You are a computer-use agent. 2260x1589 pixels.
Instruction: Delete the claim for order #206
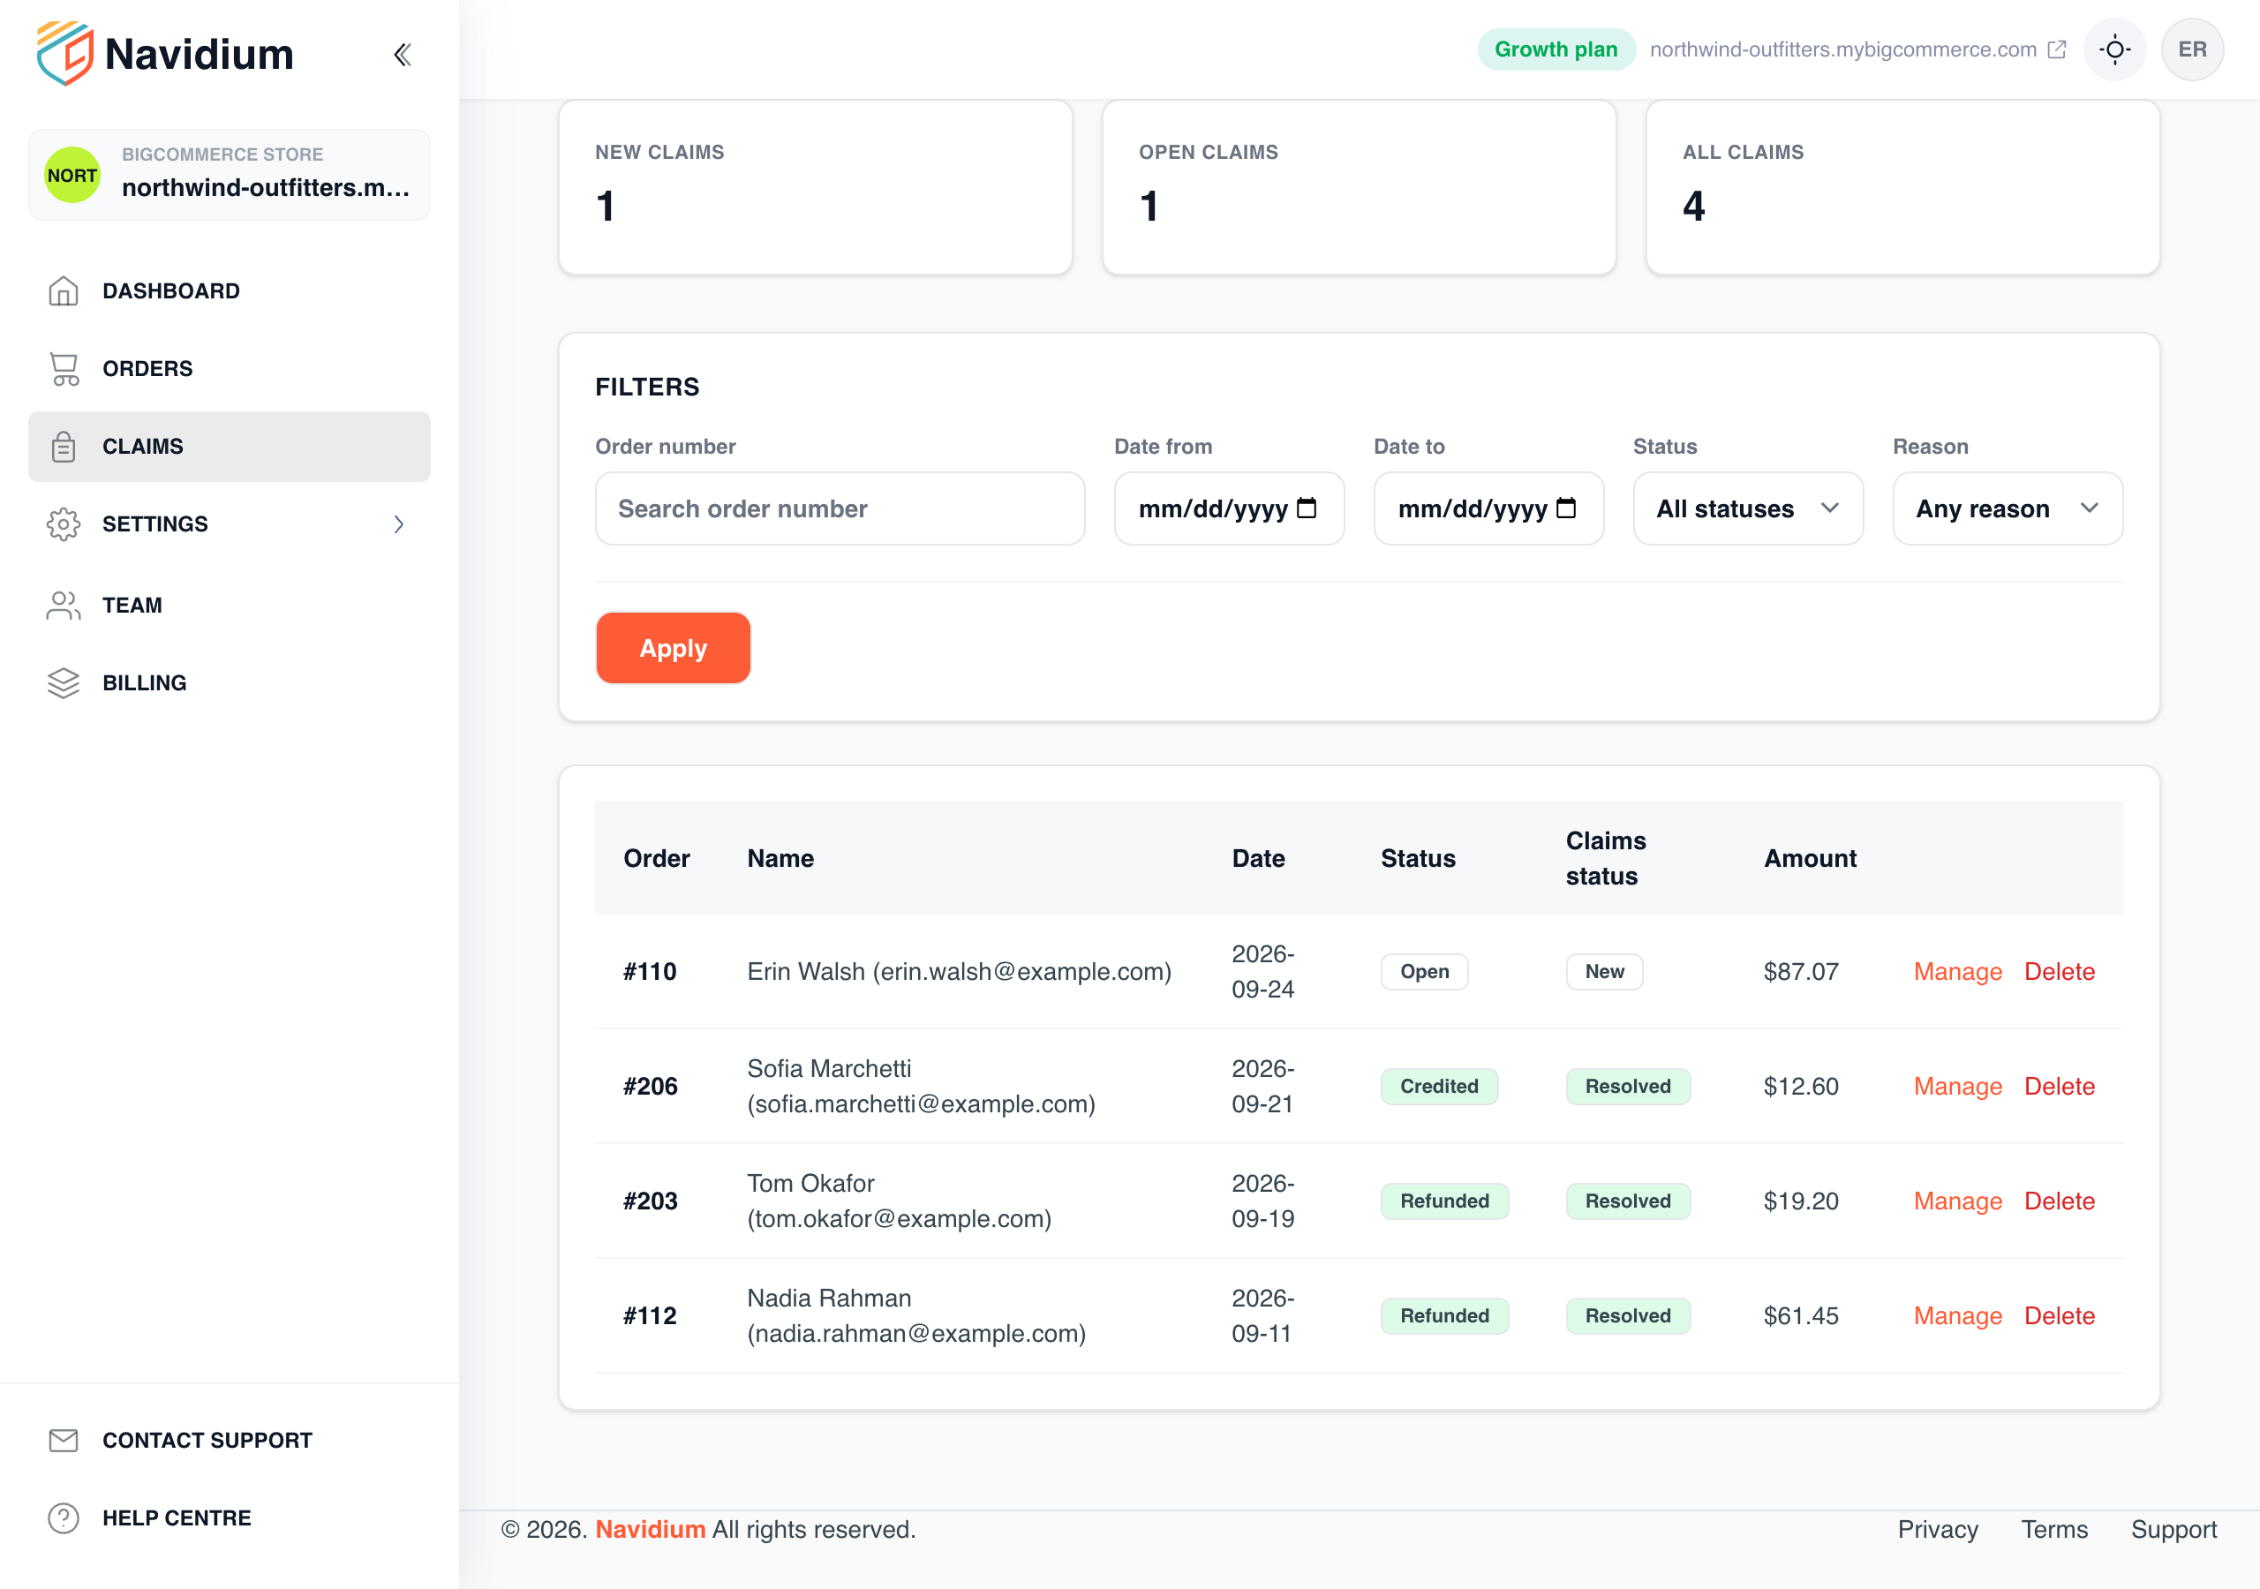click(2060, 1086)
